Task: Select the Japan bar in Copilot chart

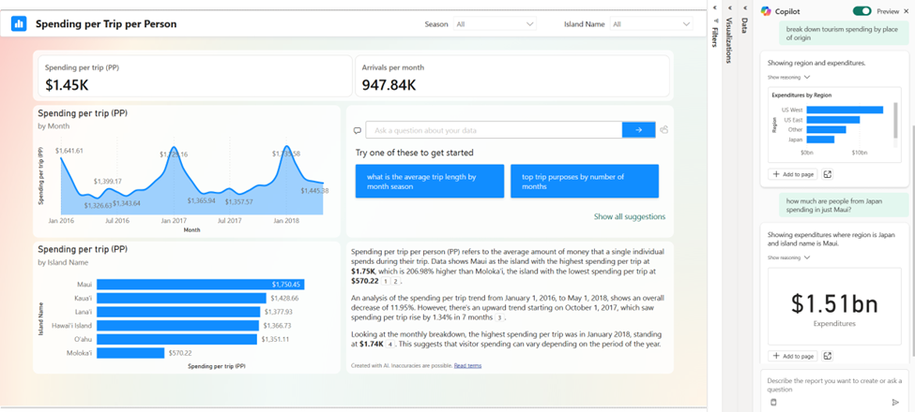Action: tap(820, 140)
